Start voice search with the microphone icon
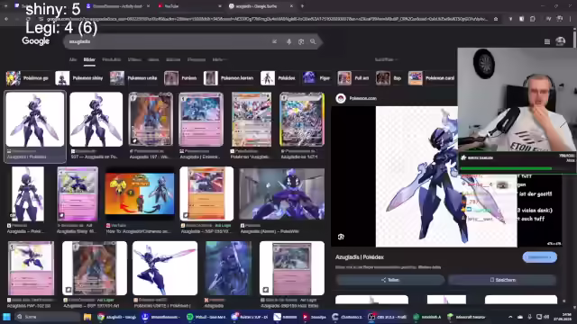Viewport: 577px width, 324px height. (288, 41)
